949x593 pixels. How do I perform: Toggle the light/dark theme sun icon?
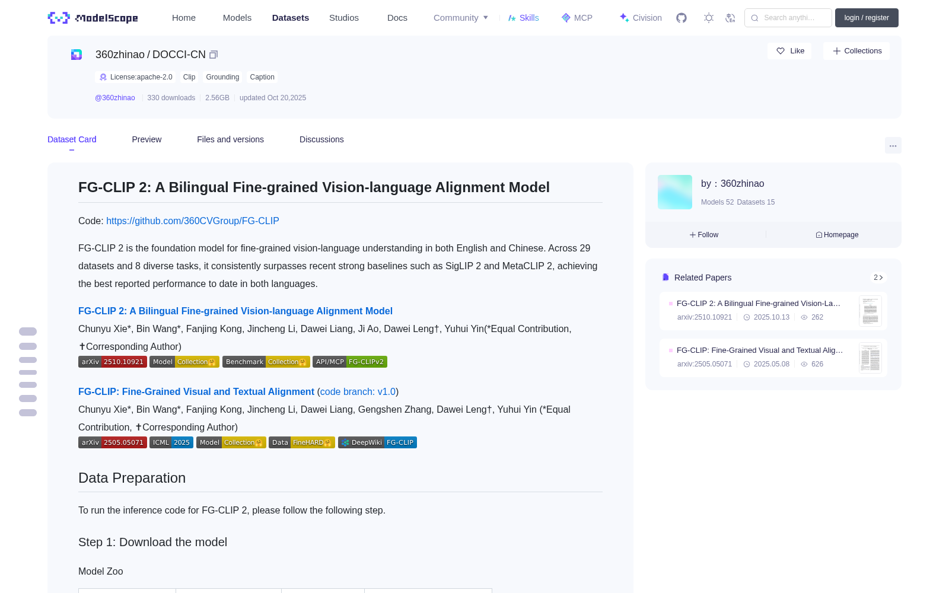[x=709, y=18]
